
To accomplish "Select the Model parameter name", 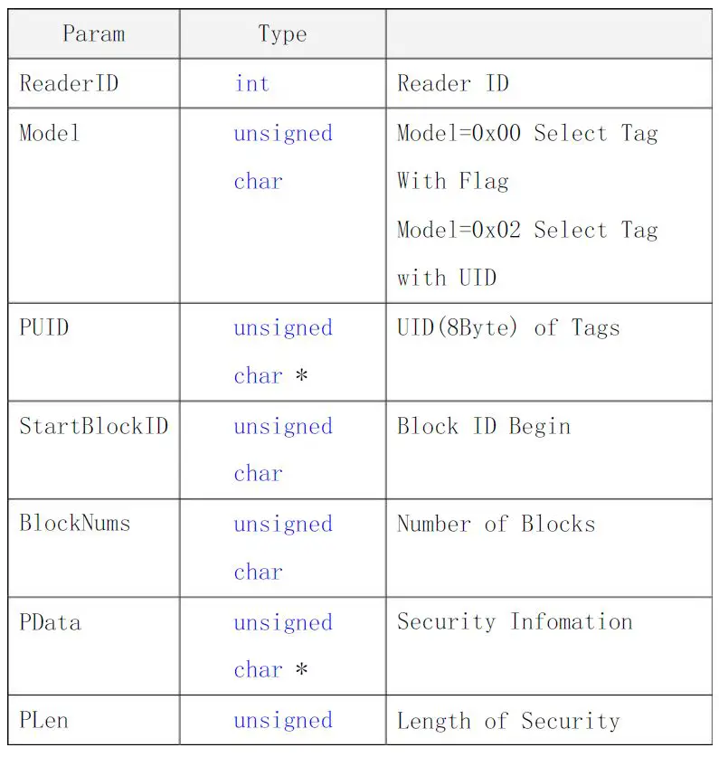I will point(50,133).
